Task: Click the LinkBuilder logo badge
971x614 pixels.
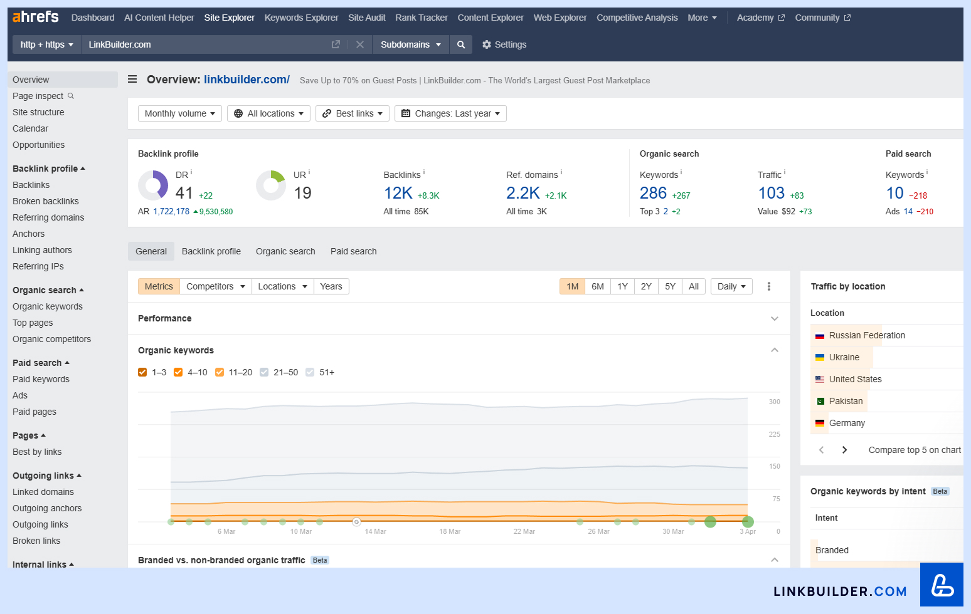Action: click(x=942, y=585)
